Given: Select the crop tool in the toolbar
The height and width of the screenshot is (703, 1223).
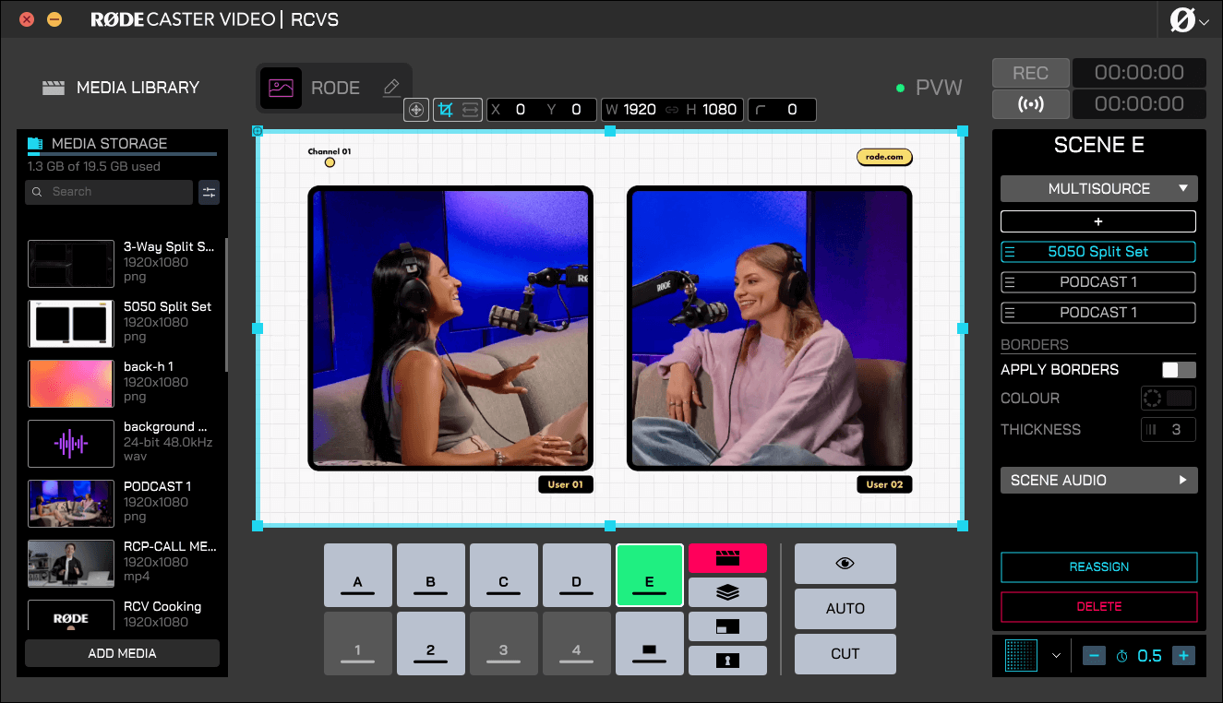Looking at the screenshot, I should [x=445, y=109].
